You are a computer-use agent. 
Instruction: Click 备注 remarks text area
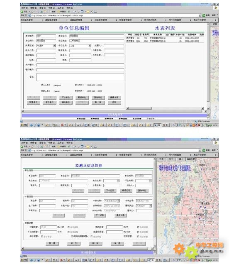click(x=80, y=77)
